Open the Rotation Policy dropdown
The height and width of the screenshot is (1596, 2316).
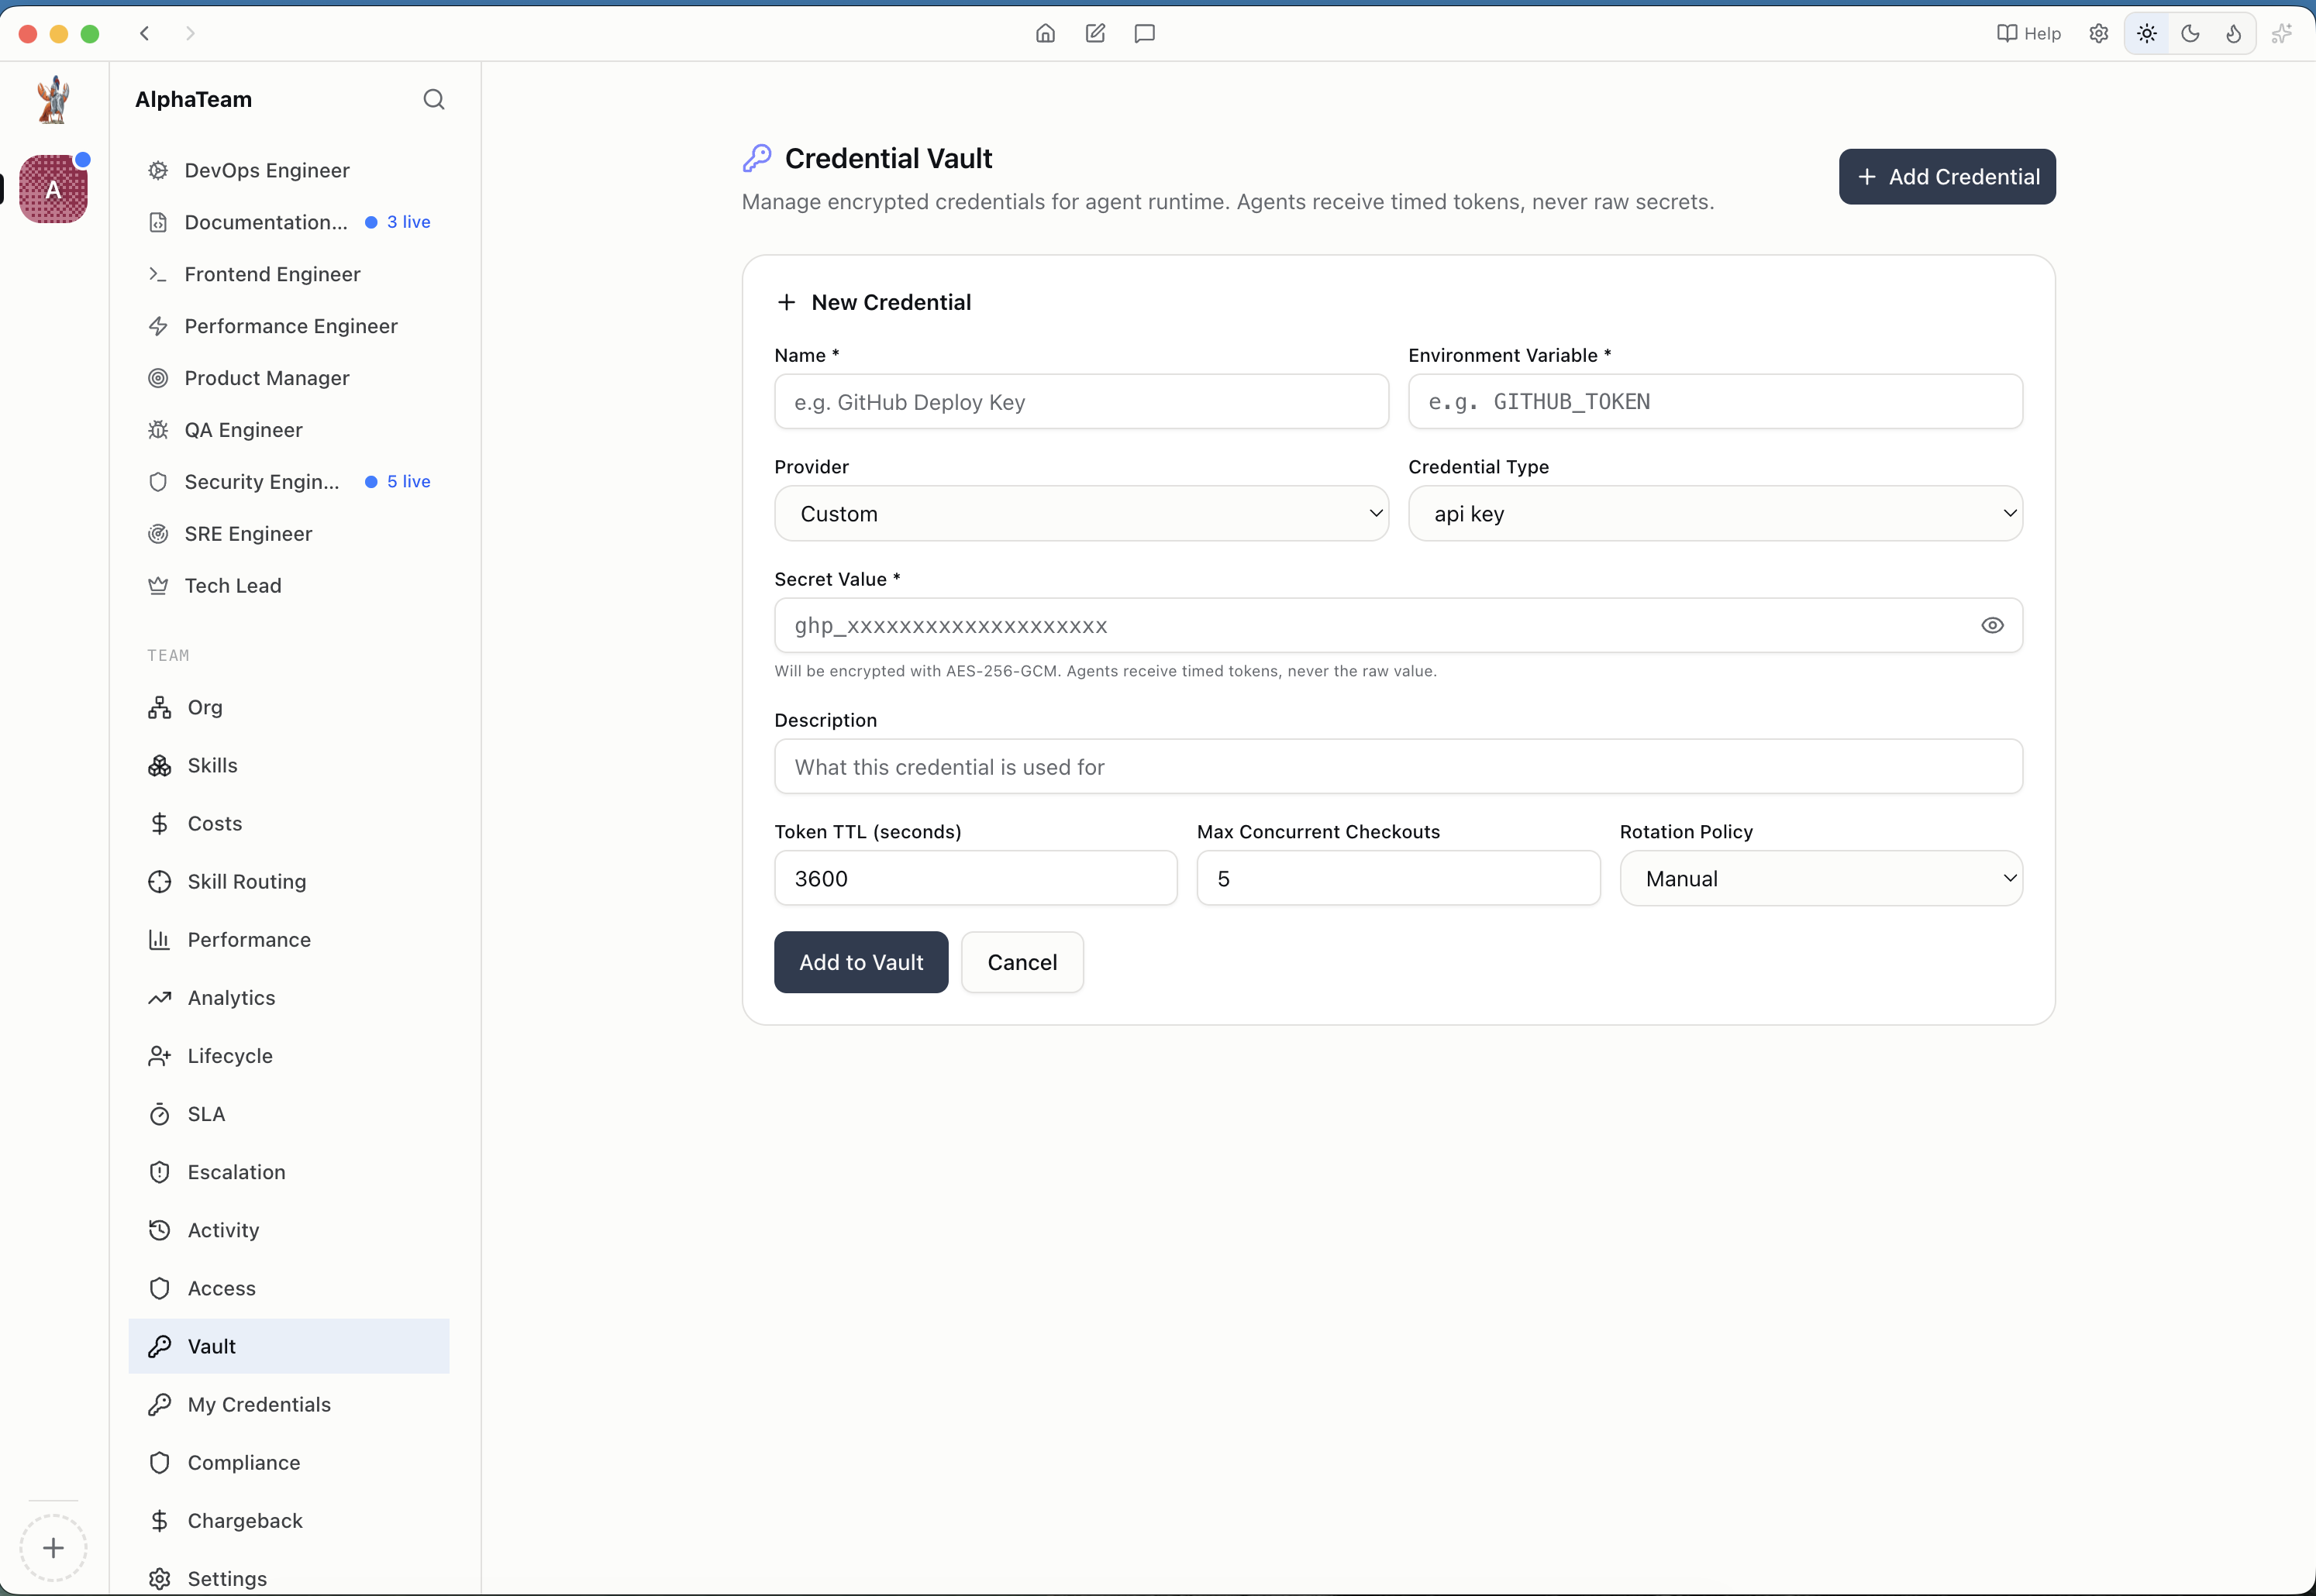(x=1821, y=878)
